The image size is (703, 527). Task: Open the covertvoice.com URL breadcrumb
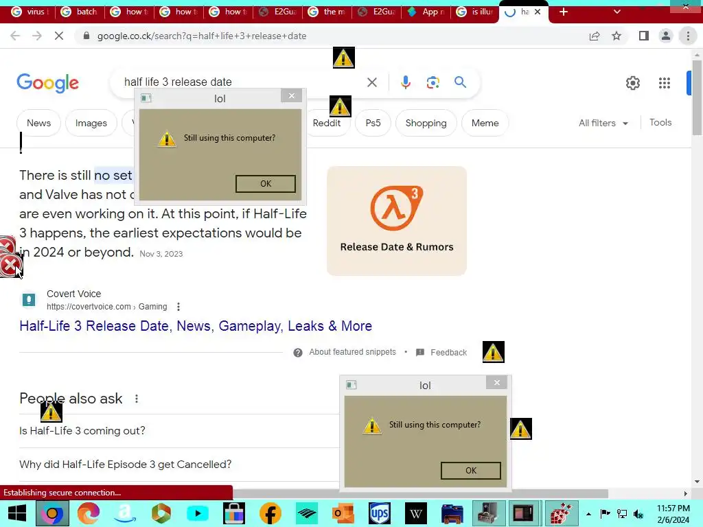[106, 307]
